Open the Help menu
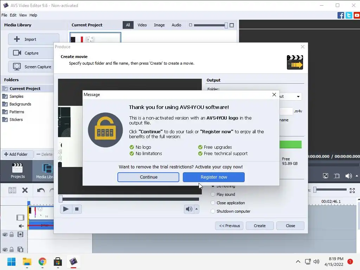Image resolution: width=360 pixels, height=270 pixels. coord(33,15)
